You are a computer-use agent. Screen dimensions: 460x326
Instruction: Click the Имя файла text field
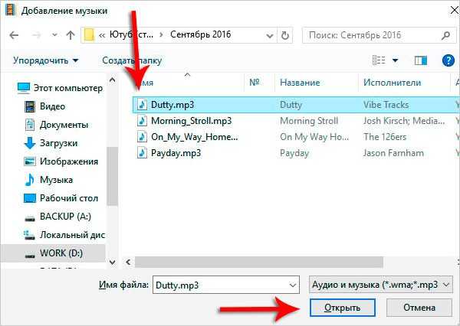coord(226,285)
